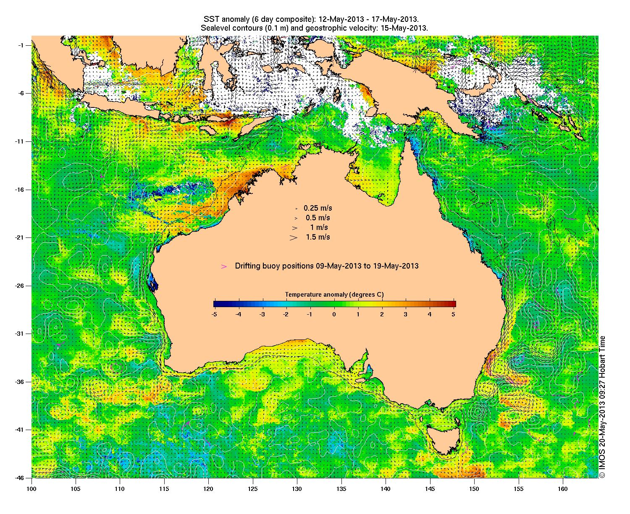The width and height of the screenshot is (630, 514).
Task: Select the 1 m/s velocity legend label
Action: (x=319, y=227)
